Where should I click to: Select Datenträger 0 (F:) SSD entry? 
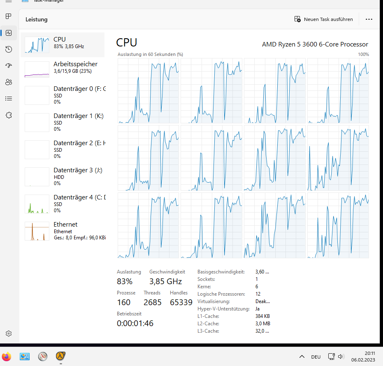tap(63, 95)
